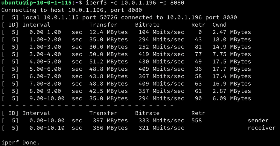This screenshot has width=280, height=146.
Task: Click the 430 Mbits/sec bitrate value
Action: 161,62
